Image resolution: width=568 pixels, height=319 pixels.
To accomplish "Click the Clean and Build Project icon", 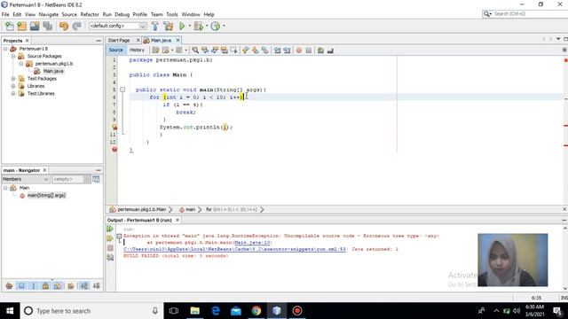I will (x=169, y=26).
